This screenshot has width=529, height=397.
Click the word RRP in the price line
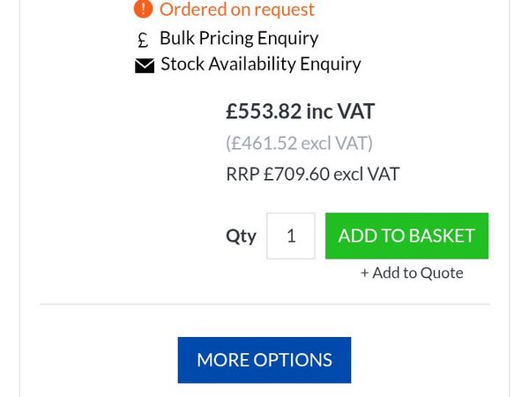click(x=242, y=174)
